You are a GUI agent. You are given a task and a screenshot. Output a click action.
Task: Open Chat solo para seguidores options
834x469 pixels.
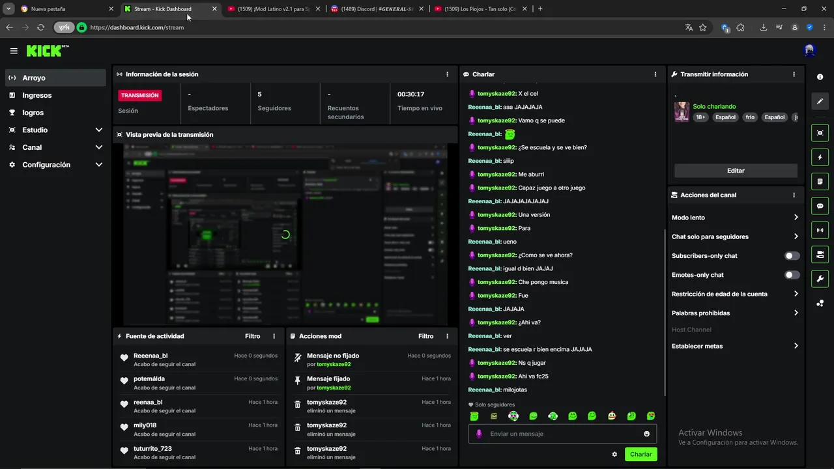735,236
